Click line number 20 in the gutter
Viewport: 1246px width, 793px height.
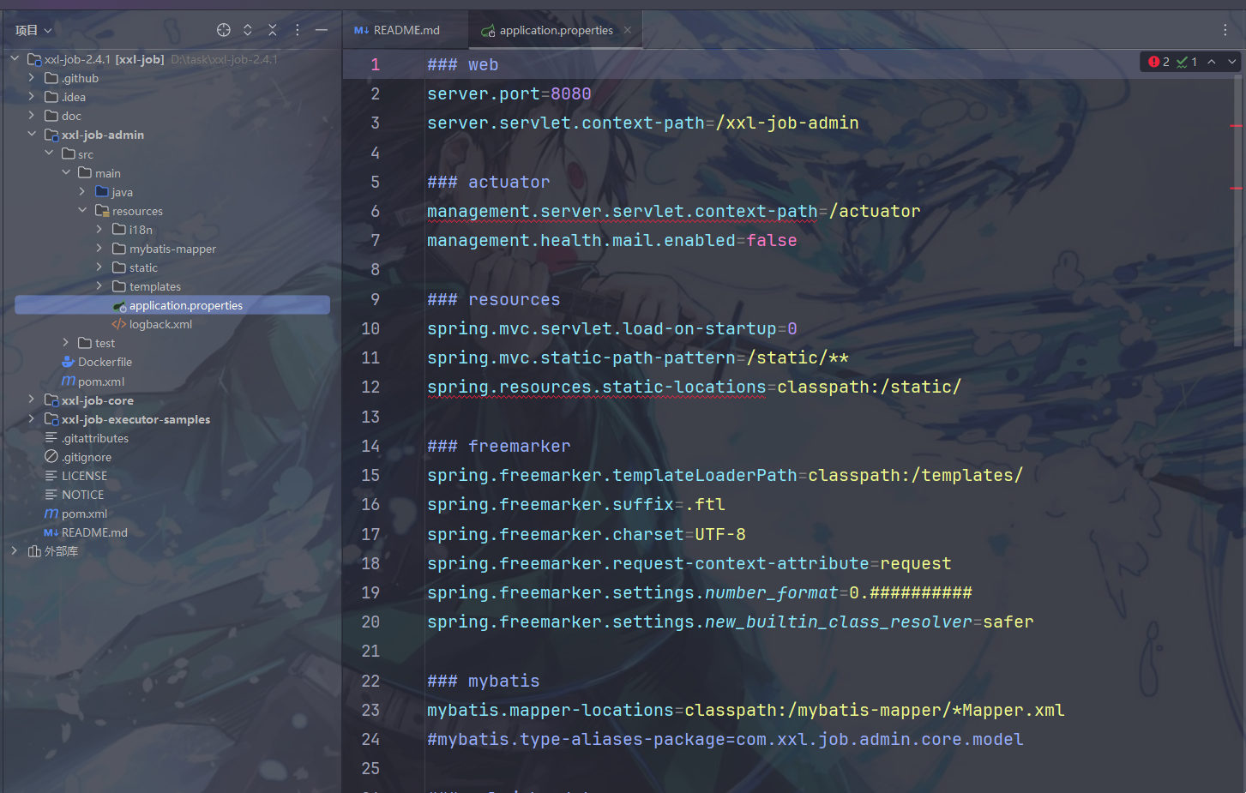click(x=370, y=622)
